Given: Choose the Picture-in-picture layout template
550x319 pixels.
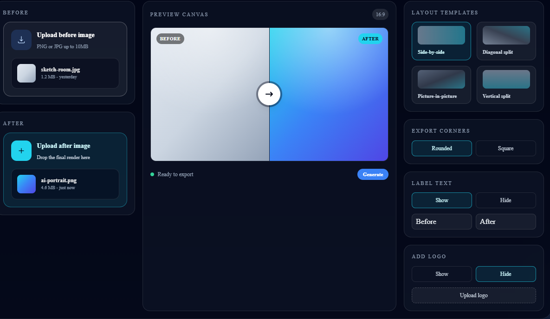Looking at the screenshot, I should [x=441, y=85].
